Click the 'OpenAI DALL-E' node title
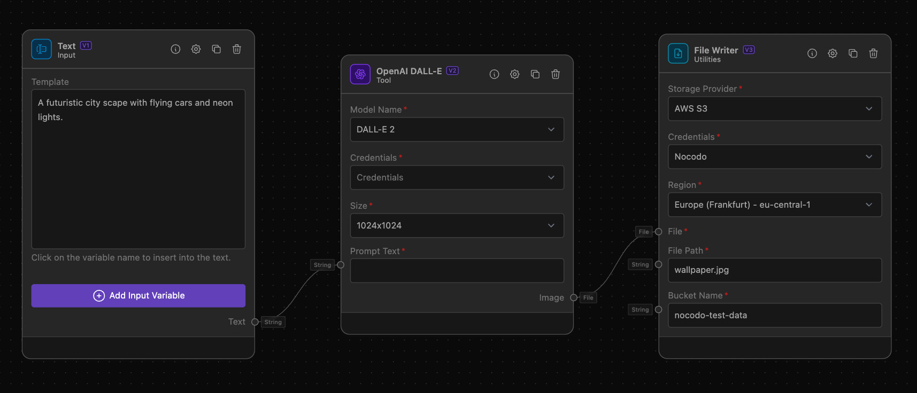 (x=409, y=71)
